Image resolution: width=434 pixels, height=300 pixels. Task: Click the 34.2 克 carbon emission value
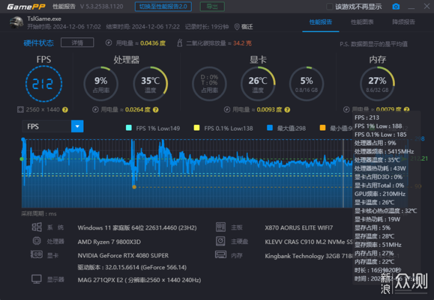[242, 43]
